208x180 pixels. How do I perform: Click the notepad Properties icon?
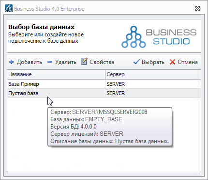point(84,62)
